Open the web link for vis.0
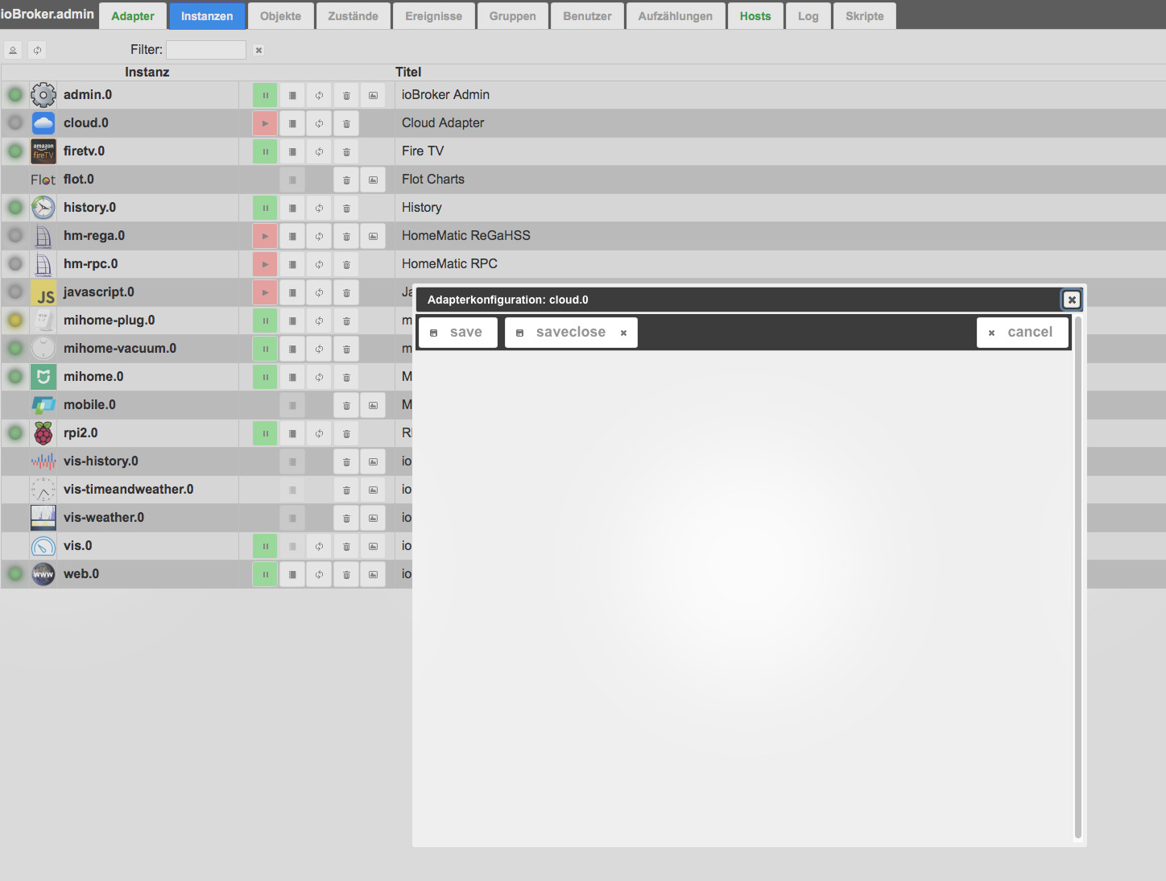1166x881 pixels. [373, 546]
